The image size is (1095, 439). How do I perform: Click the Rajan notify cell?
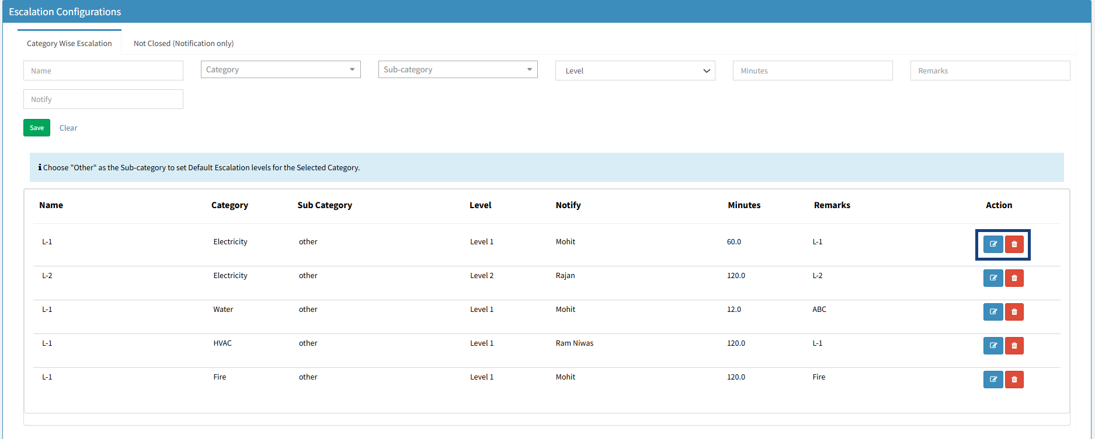click(x=565, y=276)
